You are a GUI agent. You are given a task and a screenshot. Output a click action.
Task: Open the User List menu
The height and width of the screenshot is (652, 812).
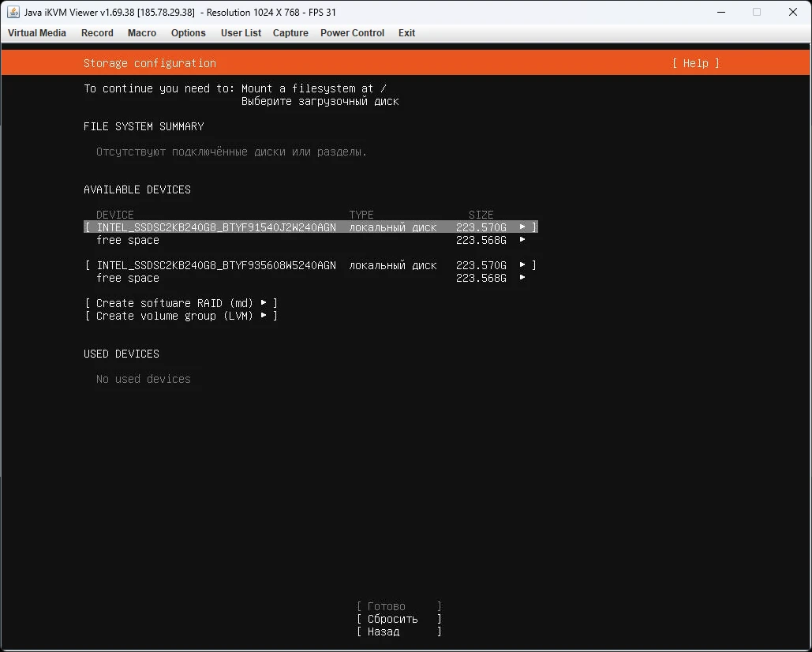[x=241, y=33]
